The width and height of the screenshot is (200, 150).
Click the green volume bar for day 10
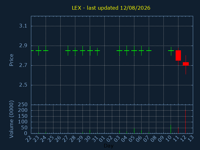click(x=171, y=129)
